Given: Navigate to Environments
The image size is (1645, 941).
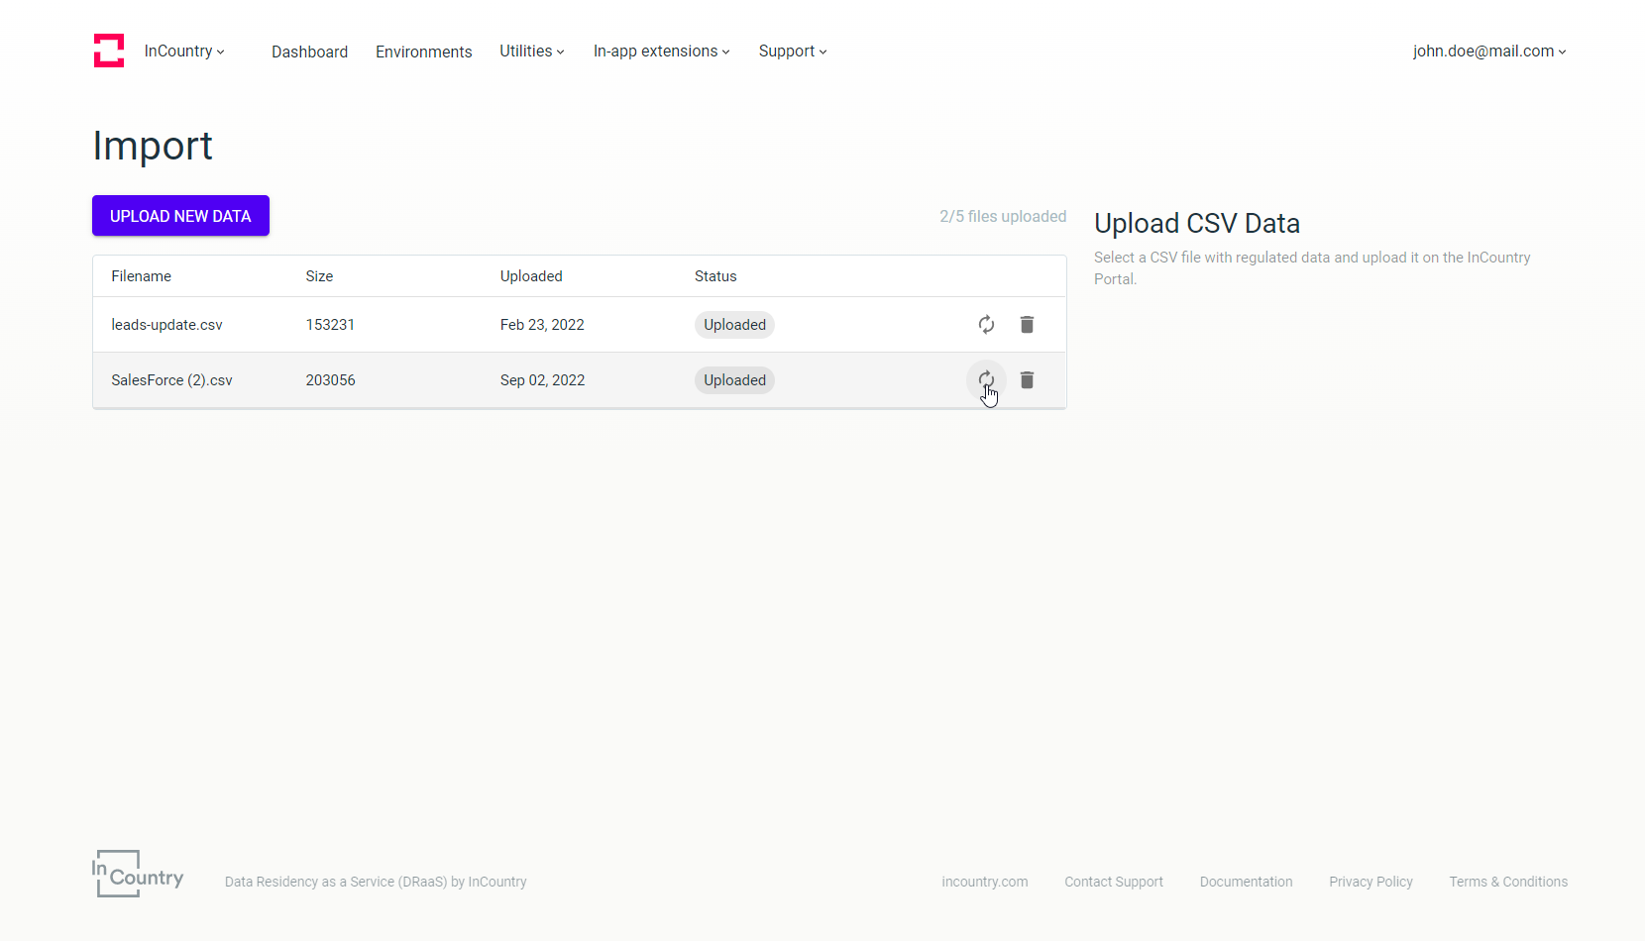Looking at the screenshot, I should coord(424,52).
